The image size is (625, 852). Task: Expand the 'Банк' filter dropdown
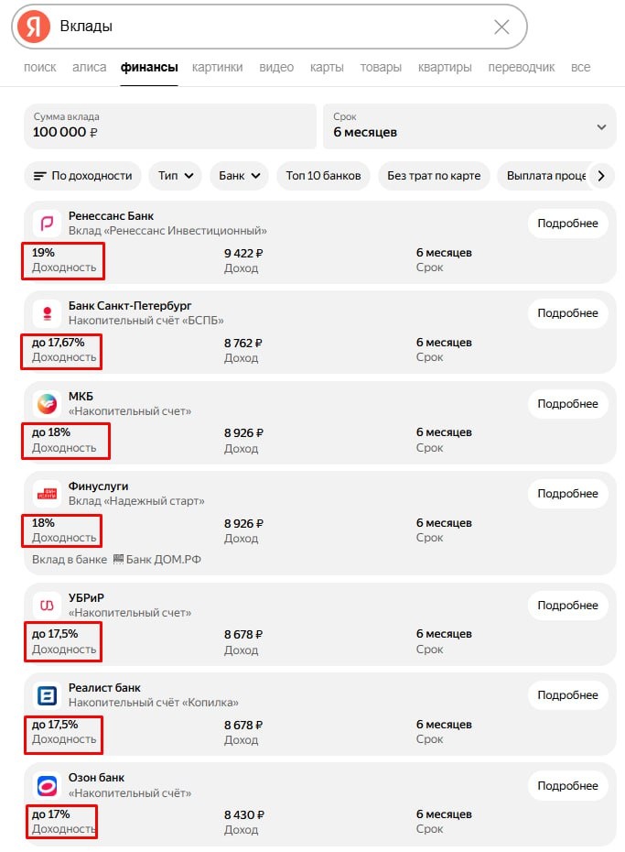pyautogui.click(x=239, y=176)
